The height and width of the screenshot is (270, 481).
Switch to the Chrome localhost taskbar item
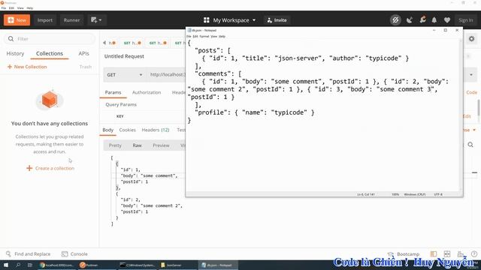click(x=57, y=265)
